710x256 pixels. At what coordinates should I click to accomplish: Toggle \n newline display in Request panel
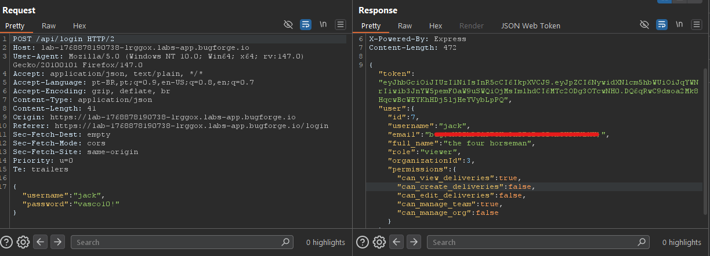tap(323, 25)
